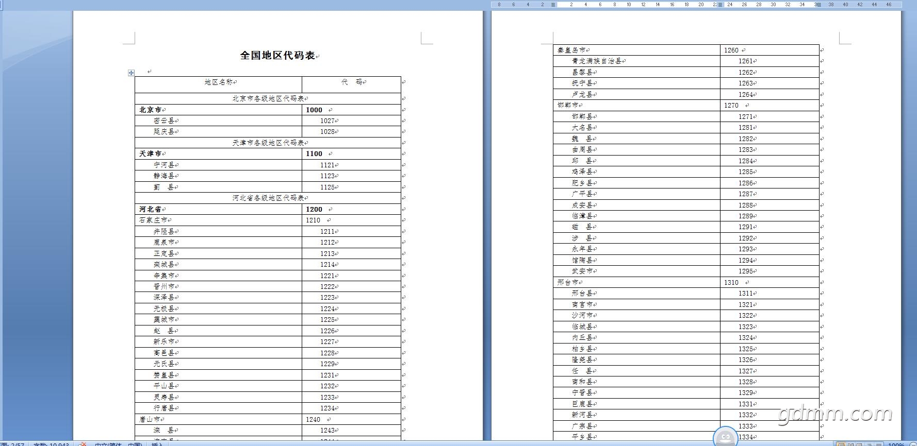This screenshot has width=917, height=446.
Task: Open the page number indicator 2/57
Action: point(13,444)
